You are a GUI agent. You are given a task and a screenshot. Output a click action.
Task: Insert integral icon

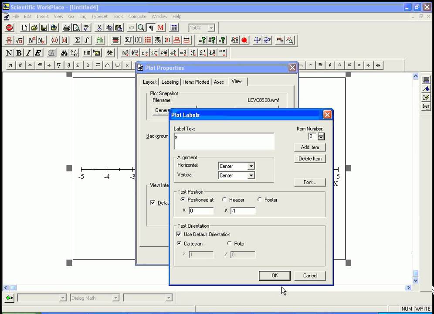click(87, 40)
